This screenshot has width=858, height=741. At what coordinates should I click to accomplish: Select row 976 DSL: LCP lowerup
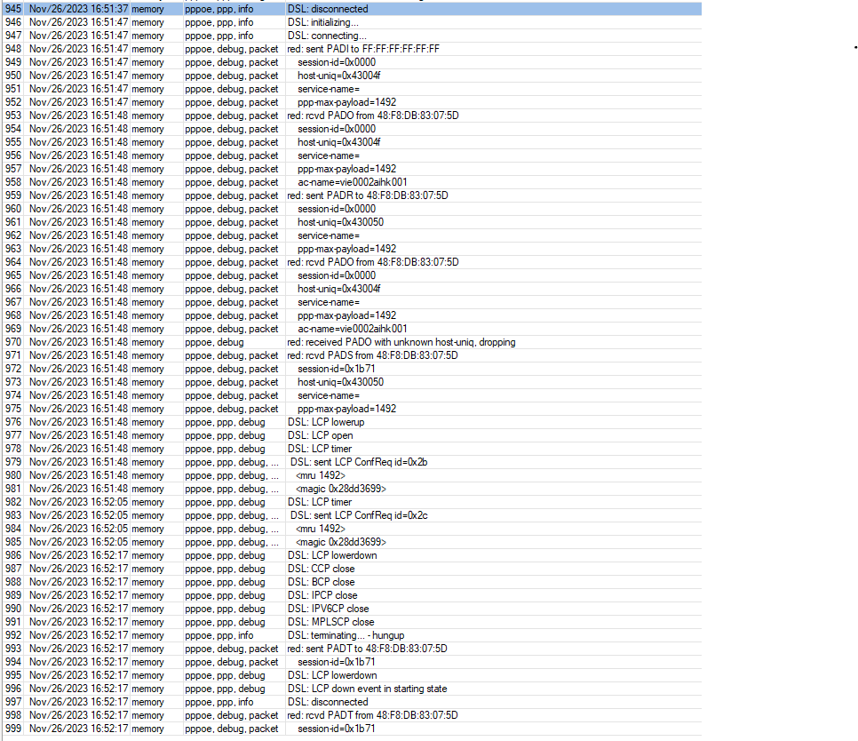coord(352,422)
